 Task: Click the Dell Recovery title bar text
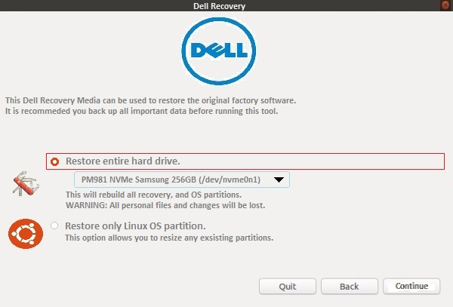click(220, 6)
